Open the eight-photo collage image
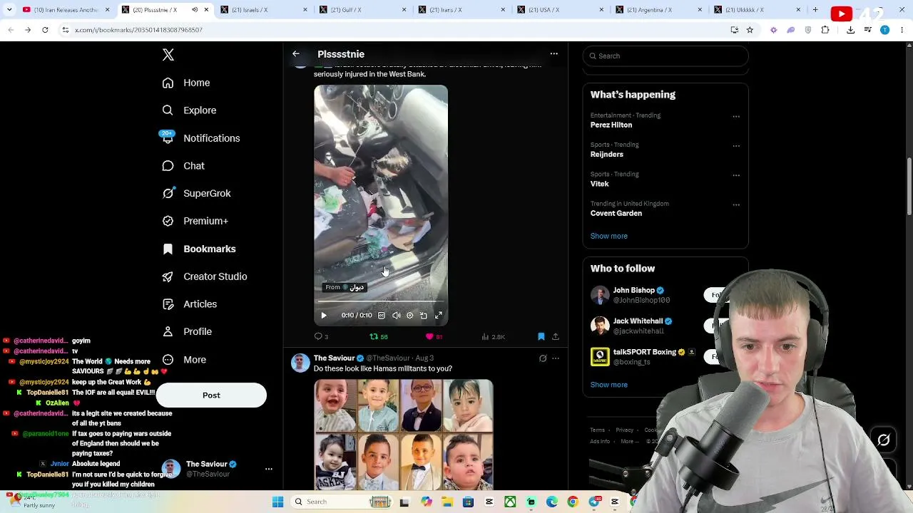The width and height of the screenshot is (913, 513). (404, 435)
